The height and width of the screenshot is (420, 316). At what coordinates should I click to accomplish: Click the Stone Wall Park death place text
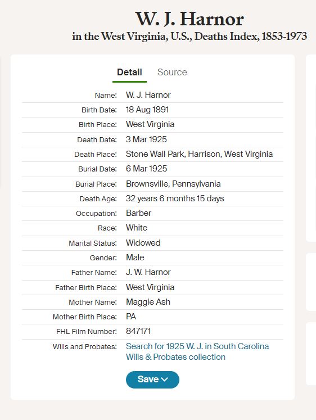coord(199,154)
